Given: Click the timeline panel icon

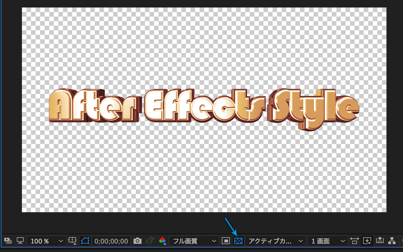Looking at the screenshot, I should pos(380,241).
